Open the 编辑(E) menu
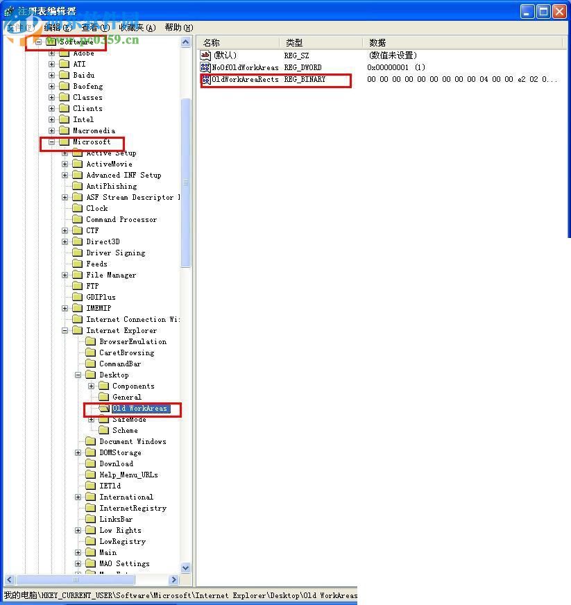This screenshot has width=571, height=605. pos(58,28)
